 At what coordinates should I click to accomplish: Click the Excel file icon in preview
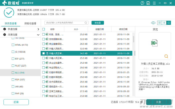point(154,43)
